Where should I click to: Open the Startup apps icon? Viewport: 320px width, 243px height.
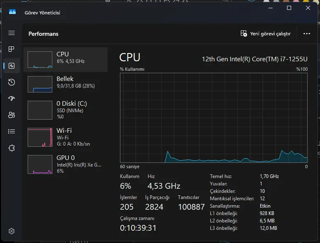[12, 99]
